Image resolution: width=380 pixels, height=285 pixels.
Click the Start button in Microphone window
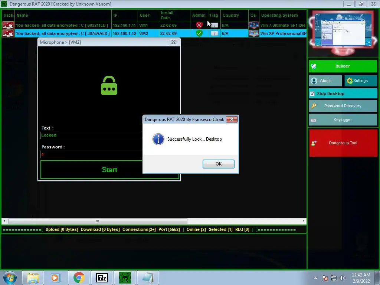[x=109, y=170]
